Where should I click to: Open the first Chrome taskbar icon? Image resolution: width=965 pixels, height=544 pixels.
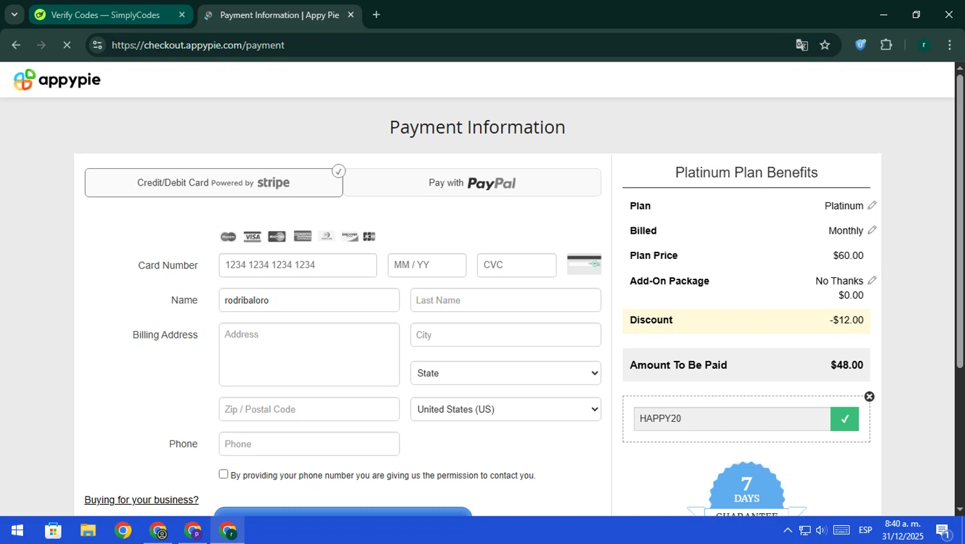(x=123, y=531)
